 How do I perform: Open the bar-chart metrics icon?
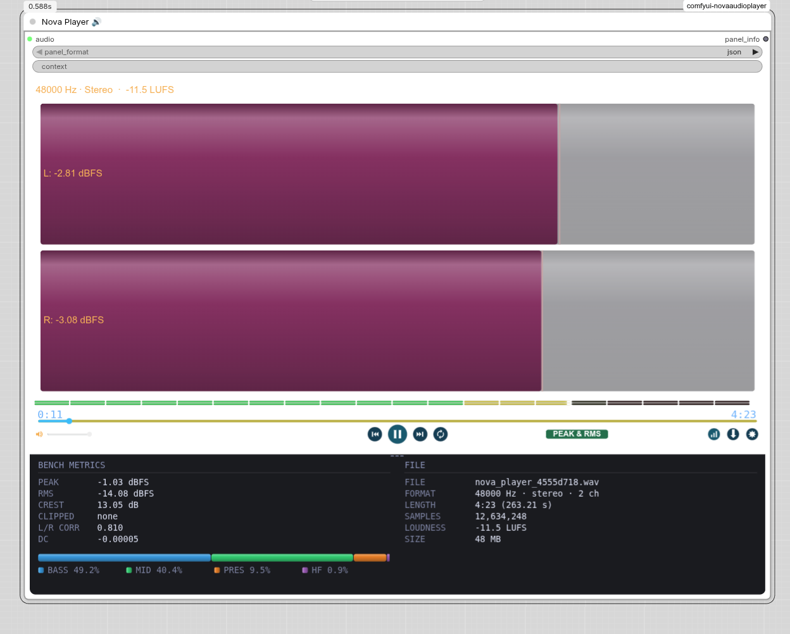pyautogui.click(x=714, y=434)
